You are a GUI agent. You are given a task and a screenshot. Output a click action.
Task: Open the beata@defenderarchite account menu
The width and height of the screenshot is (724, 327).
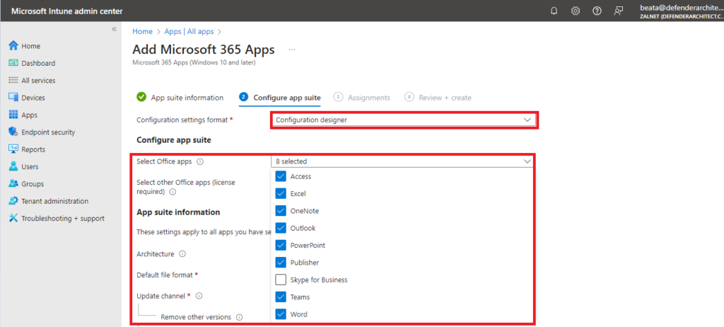pyautogui.click(x=682, y=11)
